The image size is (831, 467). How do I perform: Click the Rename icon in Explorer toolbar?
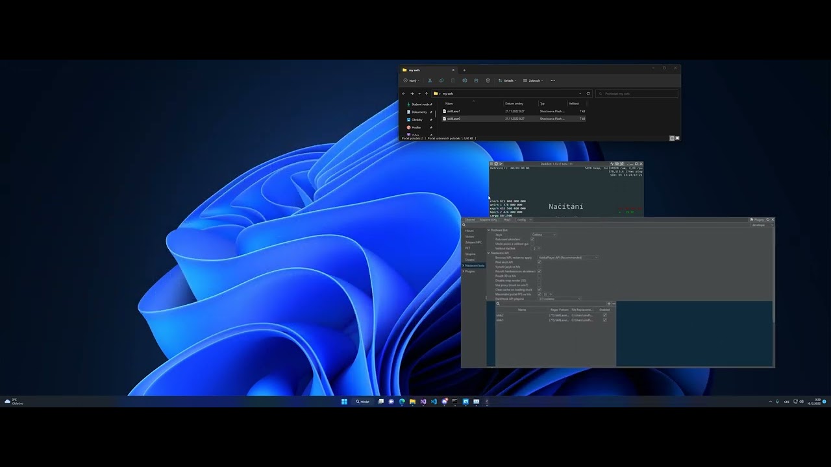click(x=465, y=80)
